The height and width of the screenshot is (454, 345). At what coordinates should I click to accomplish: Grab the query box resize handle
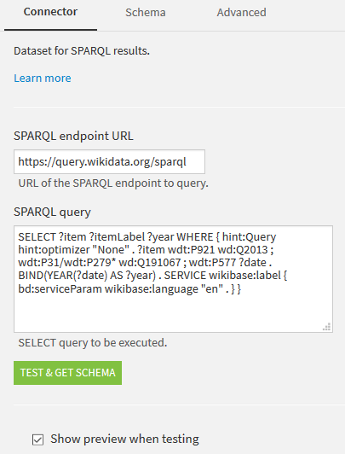coord(326,327)
